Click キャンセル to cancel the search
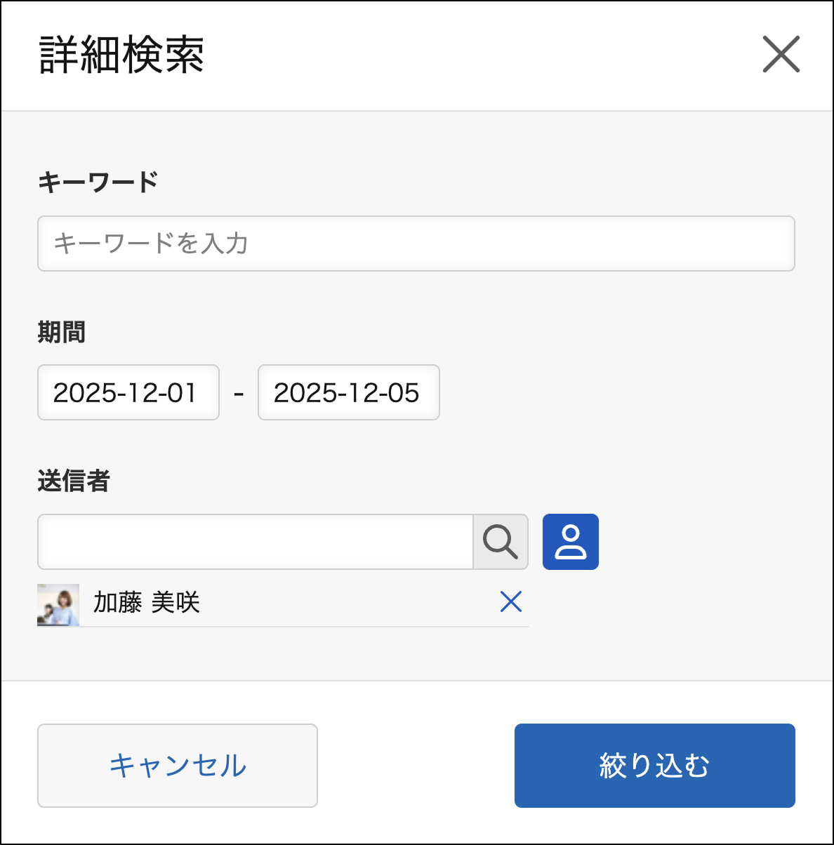 pyautogui.click(x=177, y=765)
